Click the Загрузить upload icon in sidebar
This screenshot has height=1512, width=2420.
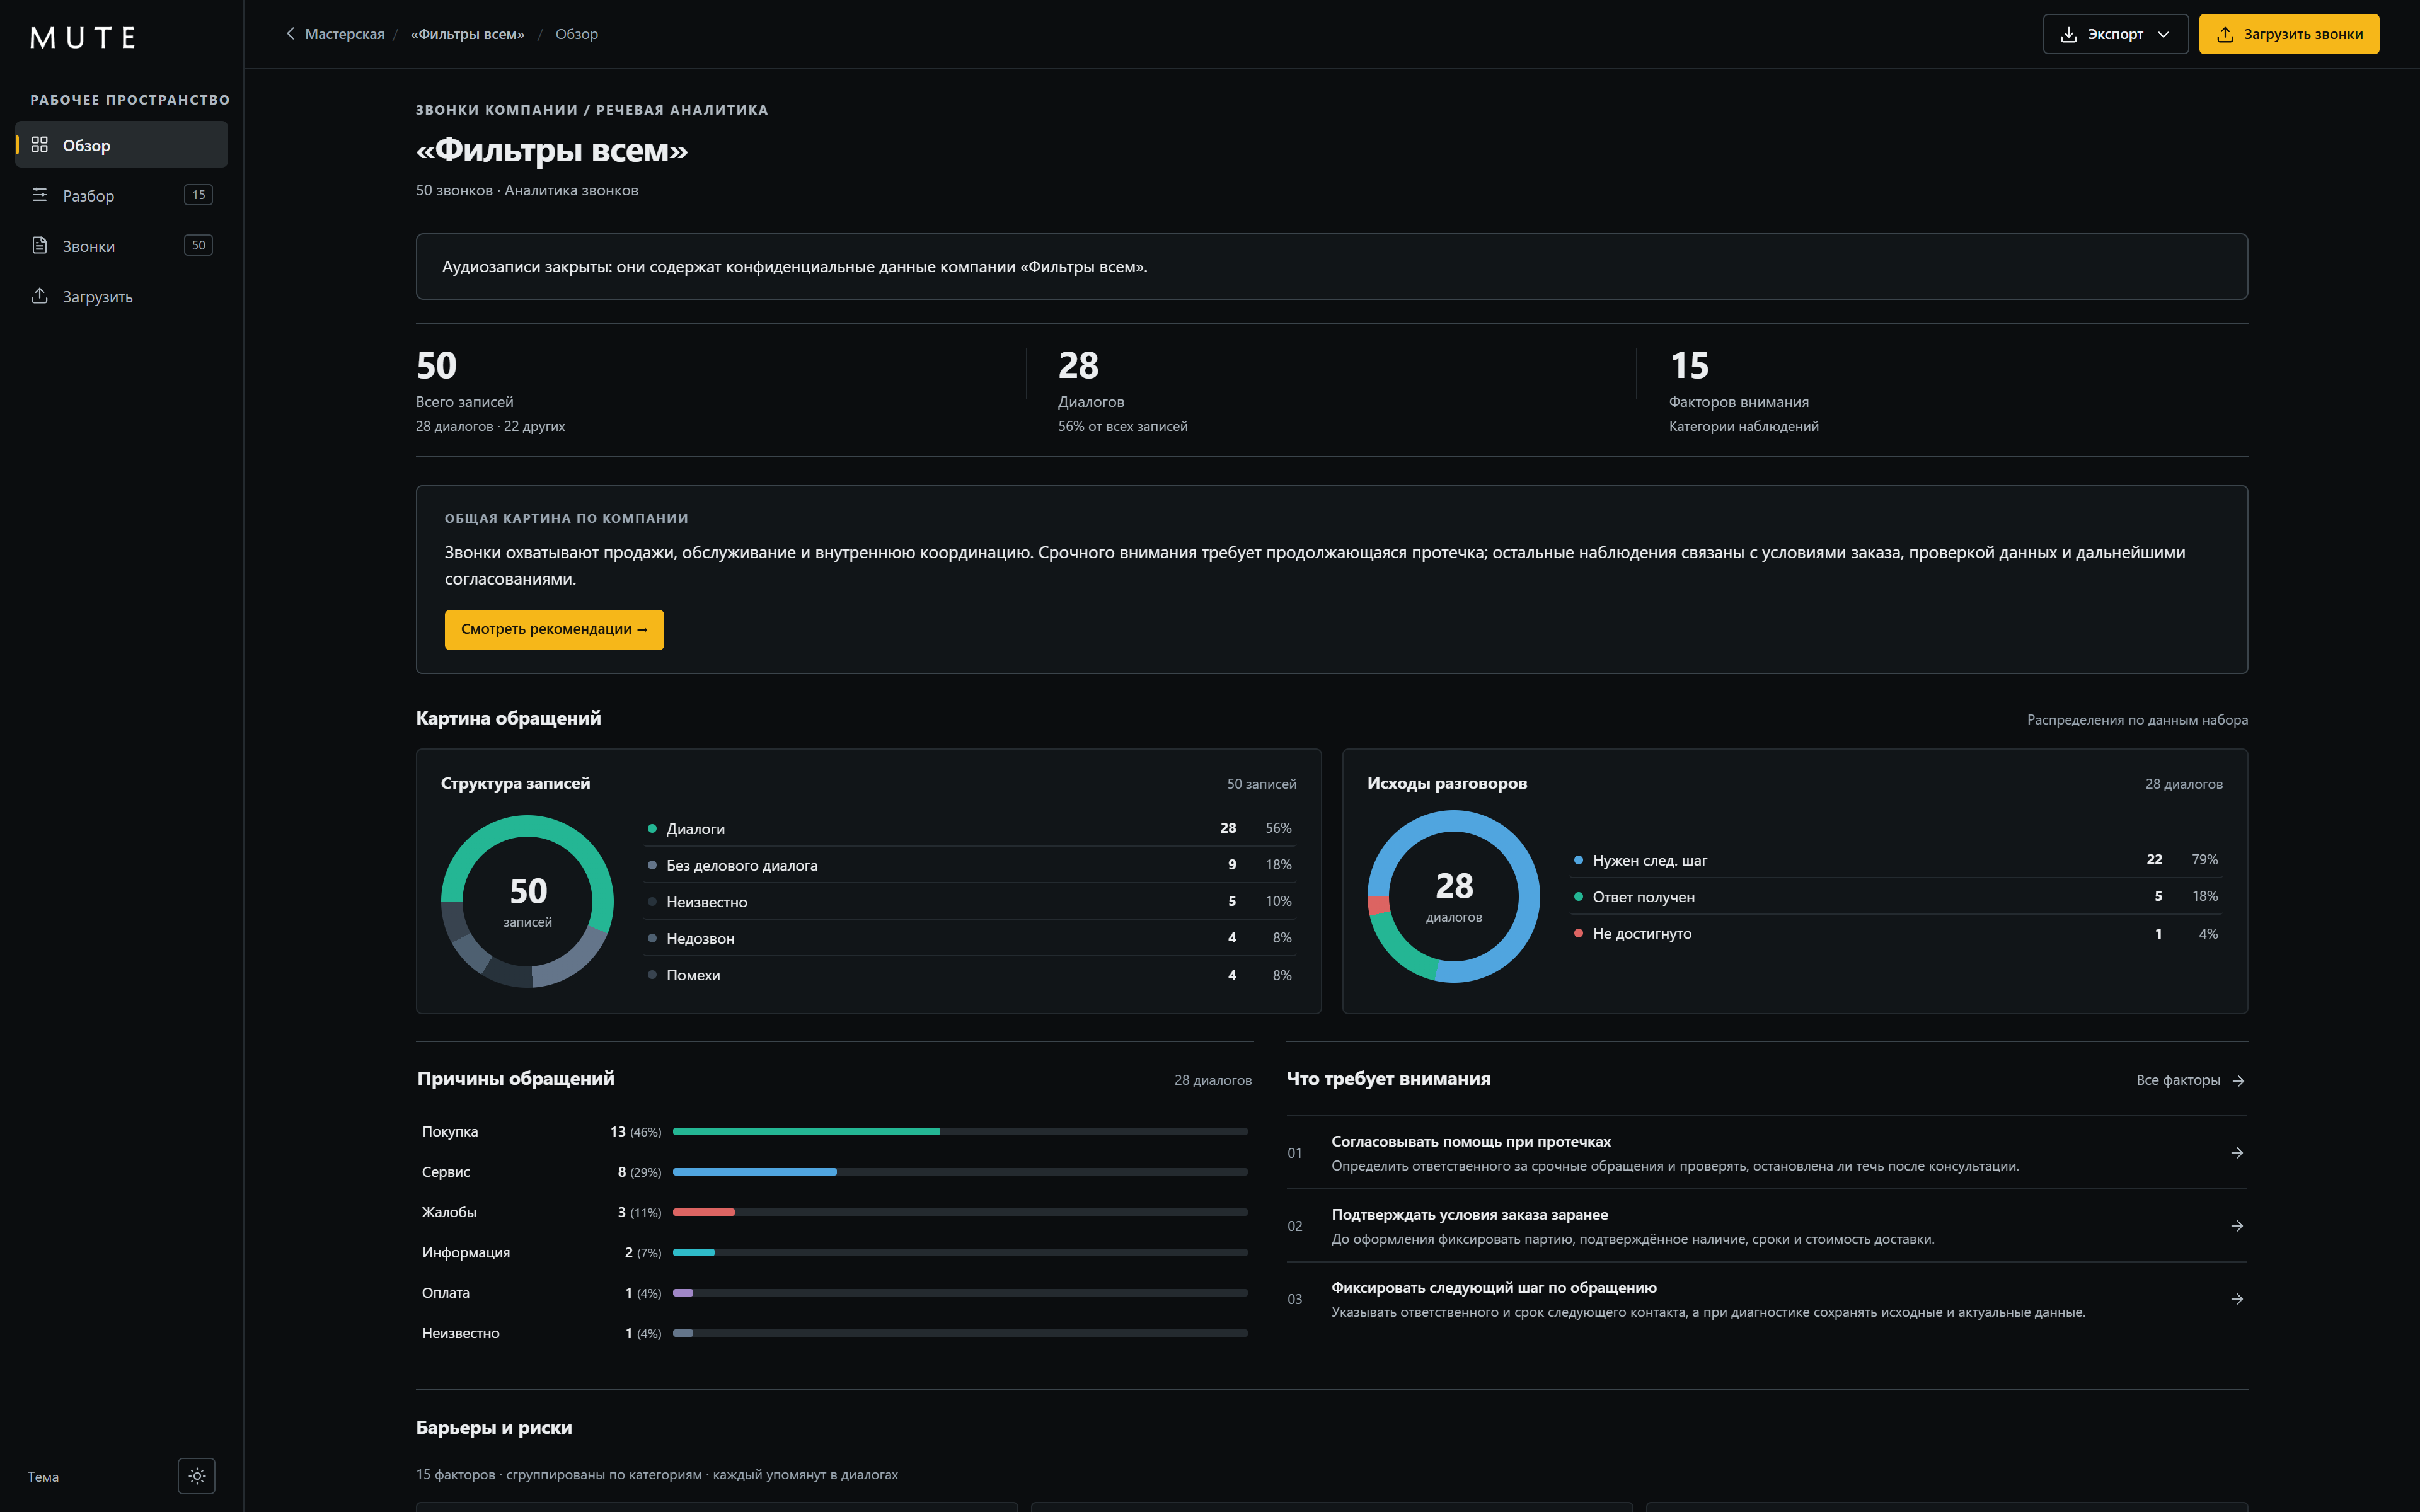point(40,296)
